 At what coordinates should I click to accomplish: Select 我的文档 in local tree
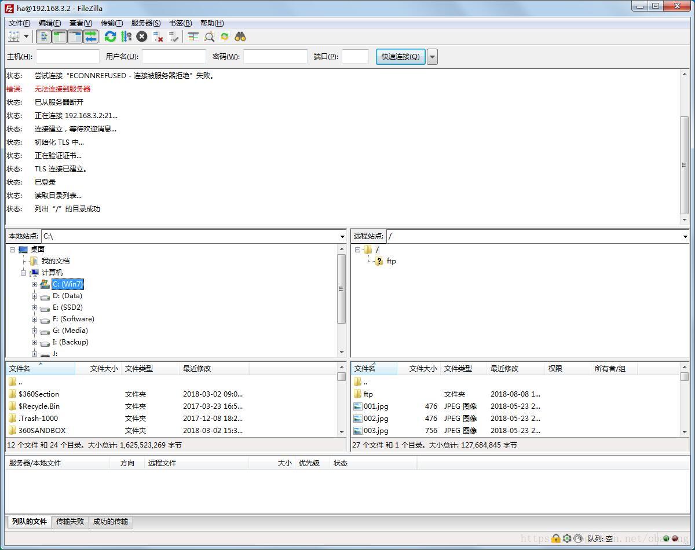[x=55, y=261]
